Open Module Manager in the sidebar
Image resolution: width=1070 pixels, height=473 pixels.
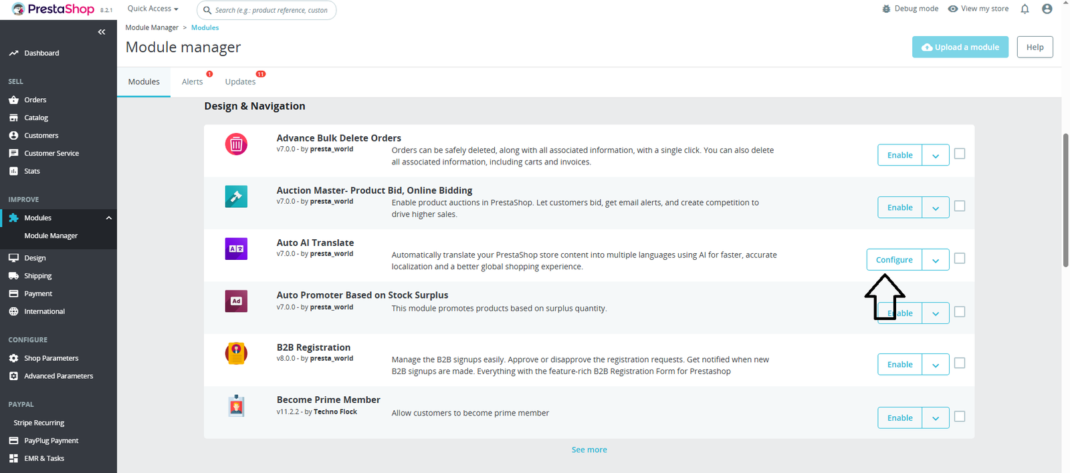51,236
